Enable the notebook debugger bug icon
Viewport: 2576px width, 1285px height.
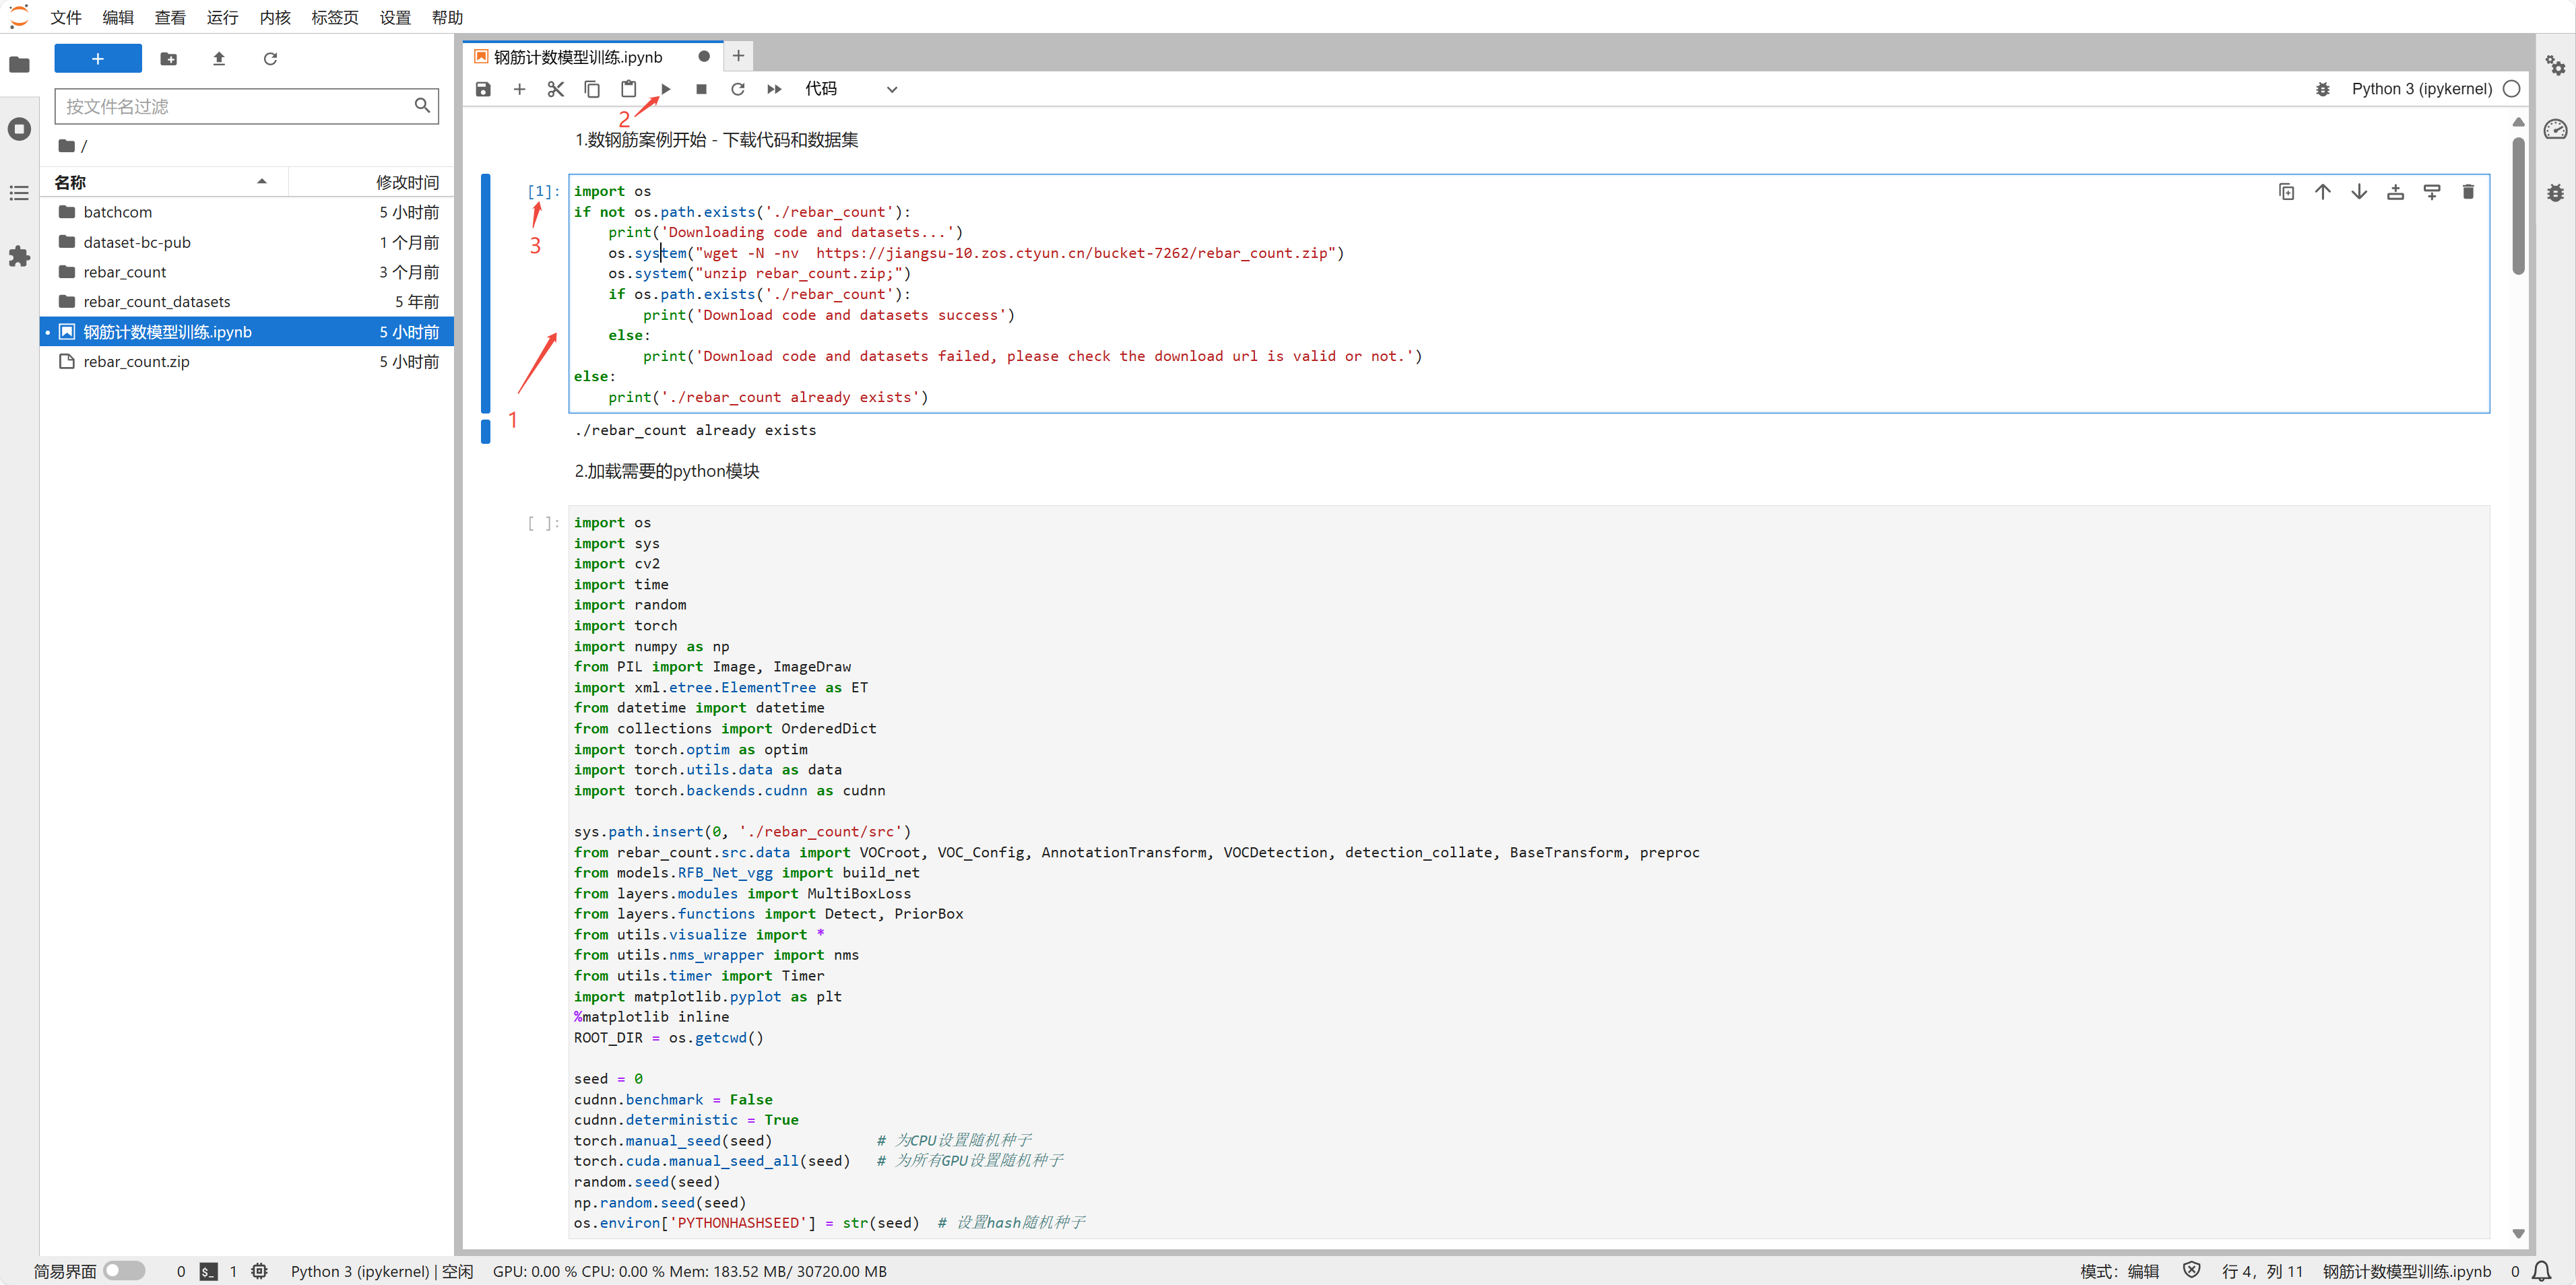coord(2322,89)
